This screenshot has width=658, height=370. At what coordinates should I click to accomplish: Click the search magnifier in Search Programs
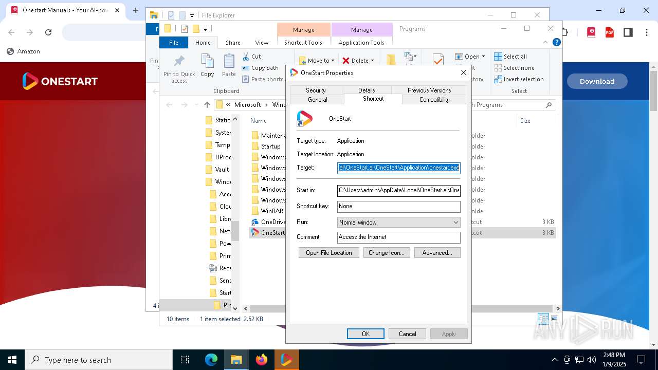click(549, 105)
